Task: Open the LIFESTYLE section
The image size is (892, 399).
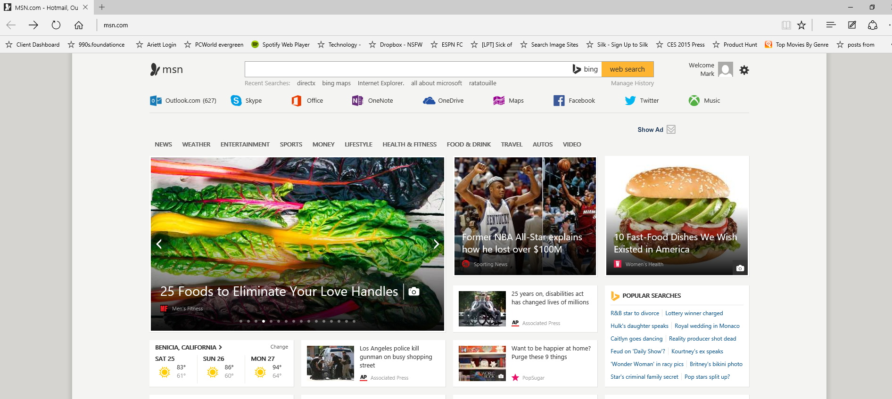Action: (358, 145)
